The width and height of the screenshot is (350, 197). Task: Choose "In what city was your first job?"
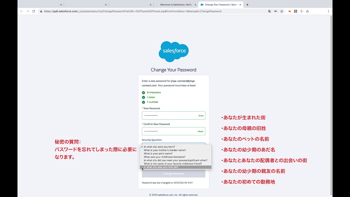coord(176,167)
